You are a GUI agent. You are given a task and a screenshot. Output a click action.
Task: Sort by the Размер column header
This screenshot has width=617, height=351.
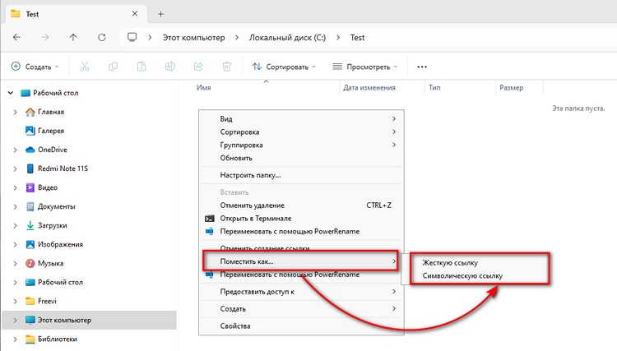pos(511,88)
